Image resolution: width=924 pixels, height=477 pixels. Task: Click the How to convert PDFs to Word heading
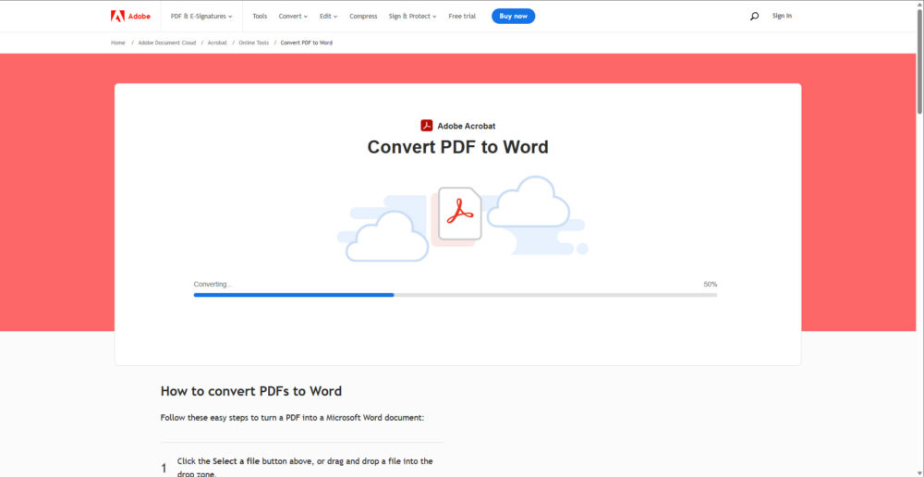coord(251,392)
